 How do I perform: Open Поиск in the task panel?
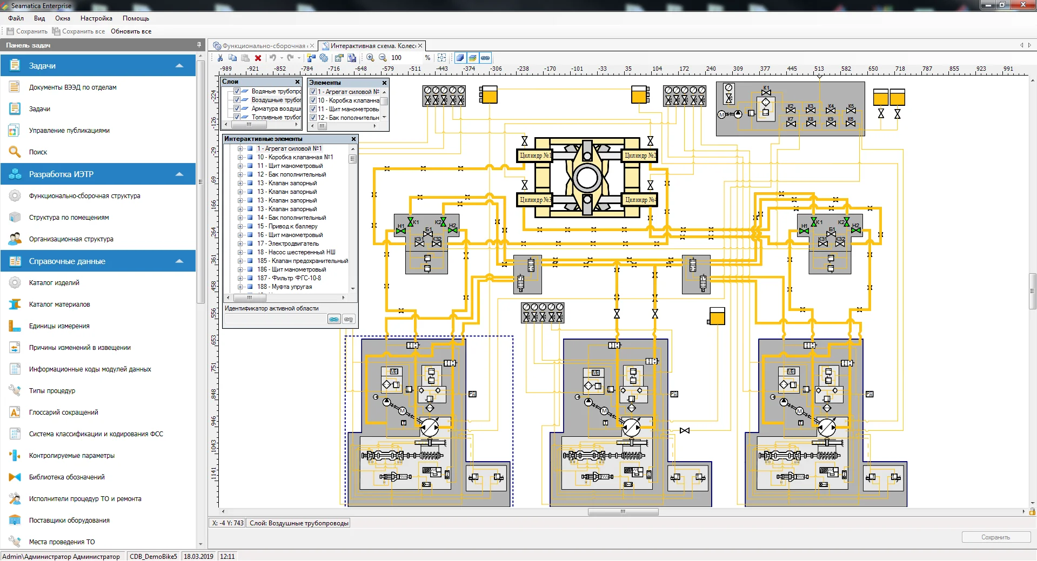click(x=38, y=152)
